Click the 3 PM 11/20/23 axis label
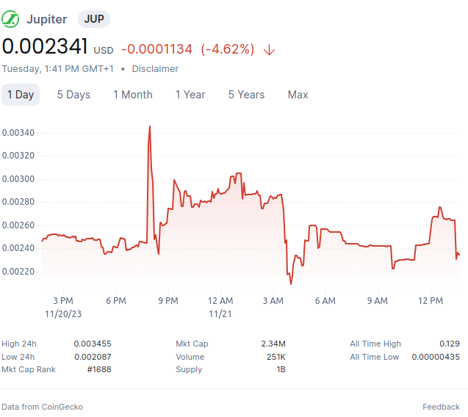Viewport: 468px width, 417px height. tap(63, 307)
